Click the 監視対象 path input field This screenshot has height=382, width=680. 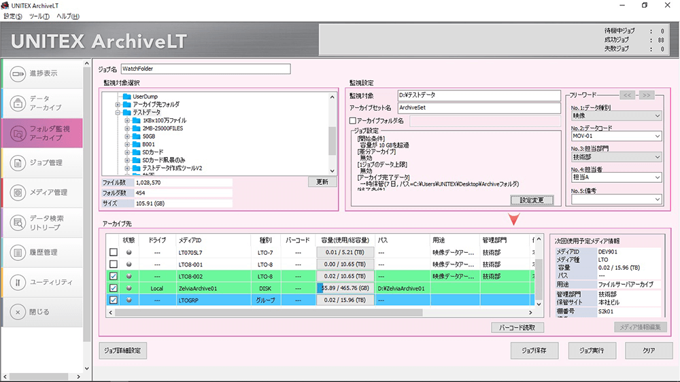pyautogui.click(x=479, y=95)
